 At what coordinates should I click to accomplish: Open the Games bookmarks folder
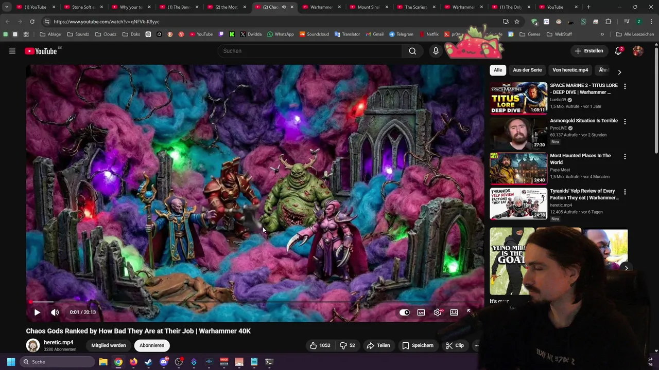[530, 34]
